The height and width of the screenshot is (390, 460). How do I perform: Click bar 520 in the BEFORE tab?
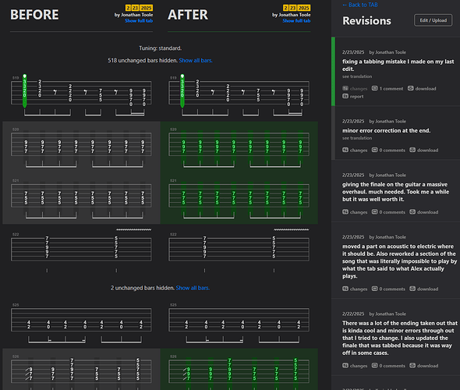(81, 144)
